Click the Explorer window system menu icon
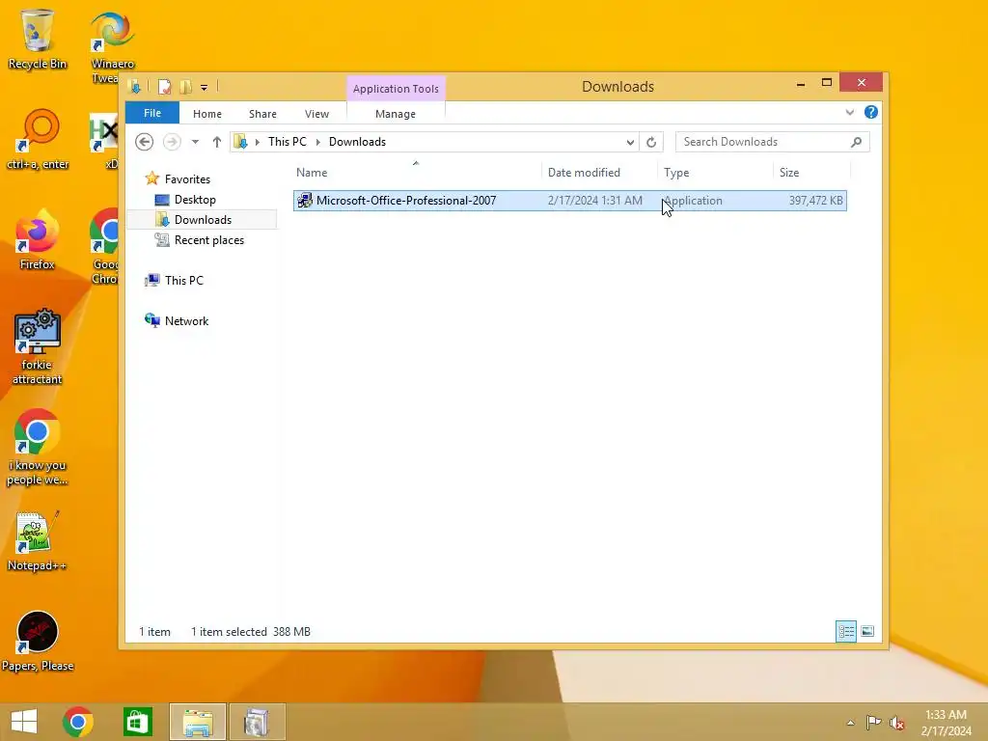Screen dimensions: 988x741 135,86
